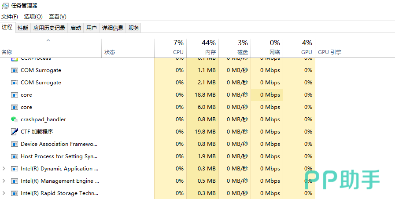
Task: Open the 文件(F) menu
Action: (9, 17)
